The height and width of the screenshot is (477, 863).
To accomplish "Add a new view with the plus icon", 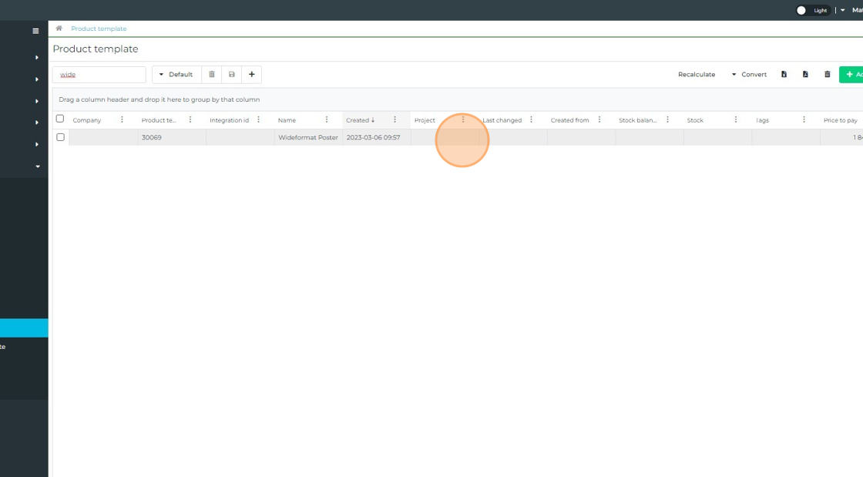I will point(252,75).
